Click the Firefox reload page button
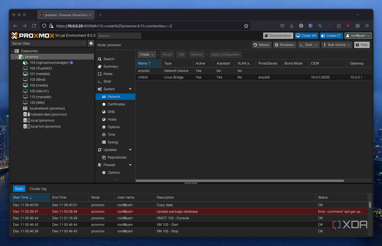The height and width of the screenshot is (246, 382). 34,26
